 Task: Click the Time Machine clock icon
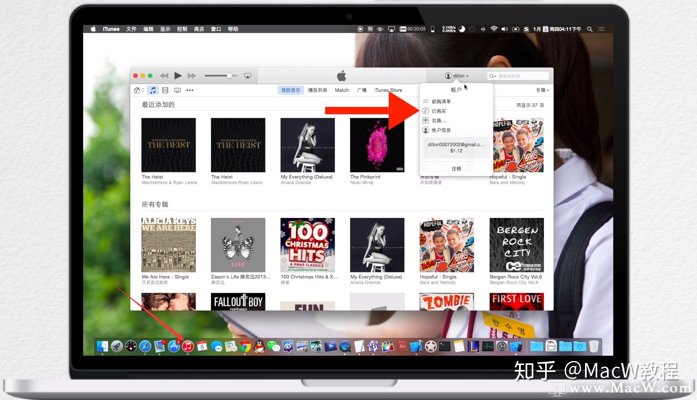coord(472,29)
